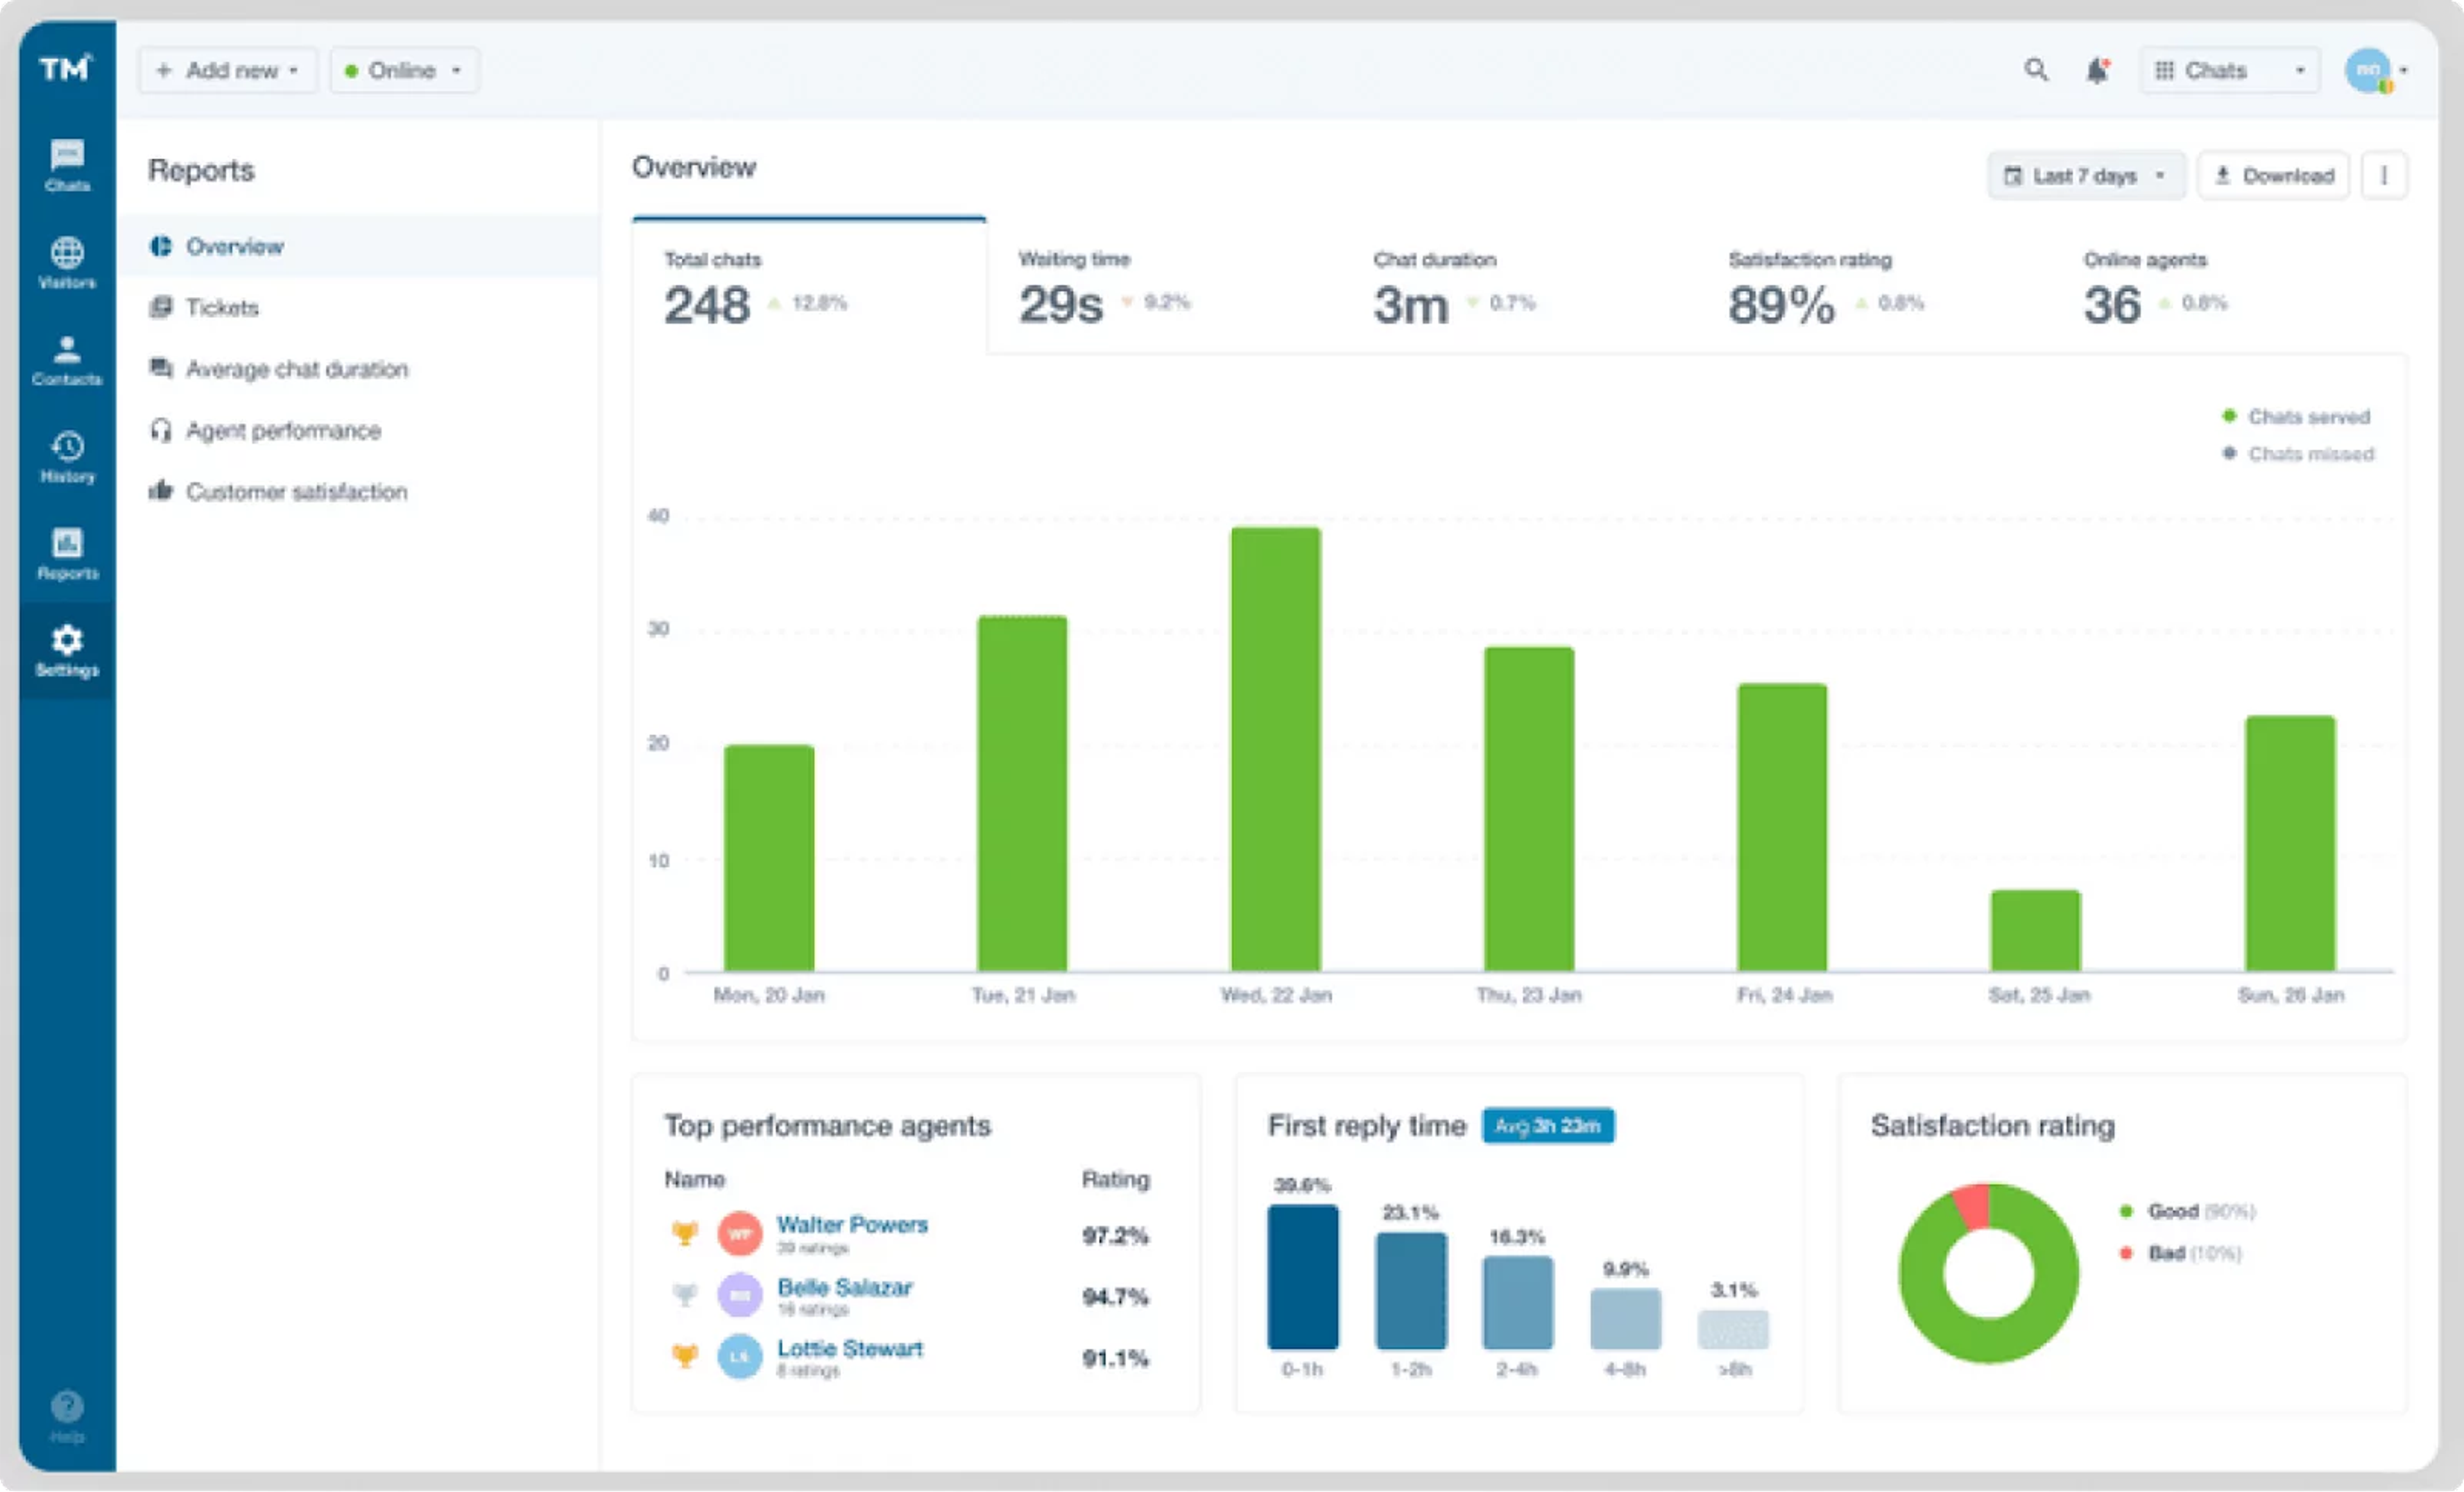Click the 1-2h first reply bar
The width and height of the screenshot is (2464, 1492).
coord(1410,1291)
